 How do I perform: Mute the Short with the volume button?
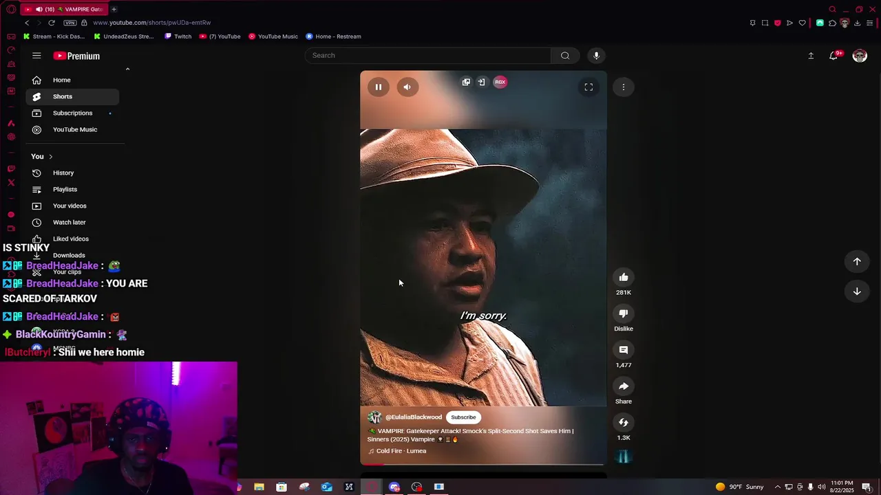click(407, 87)
